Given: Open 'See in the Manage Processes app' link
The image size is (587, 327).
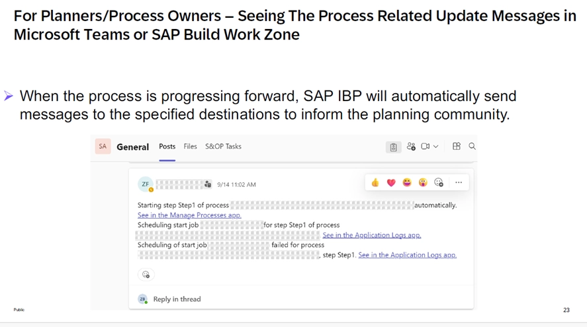Looking at the screenshot, I should [189, 215].
